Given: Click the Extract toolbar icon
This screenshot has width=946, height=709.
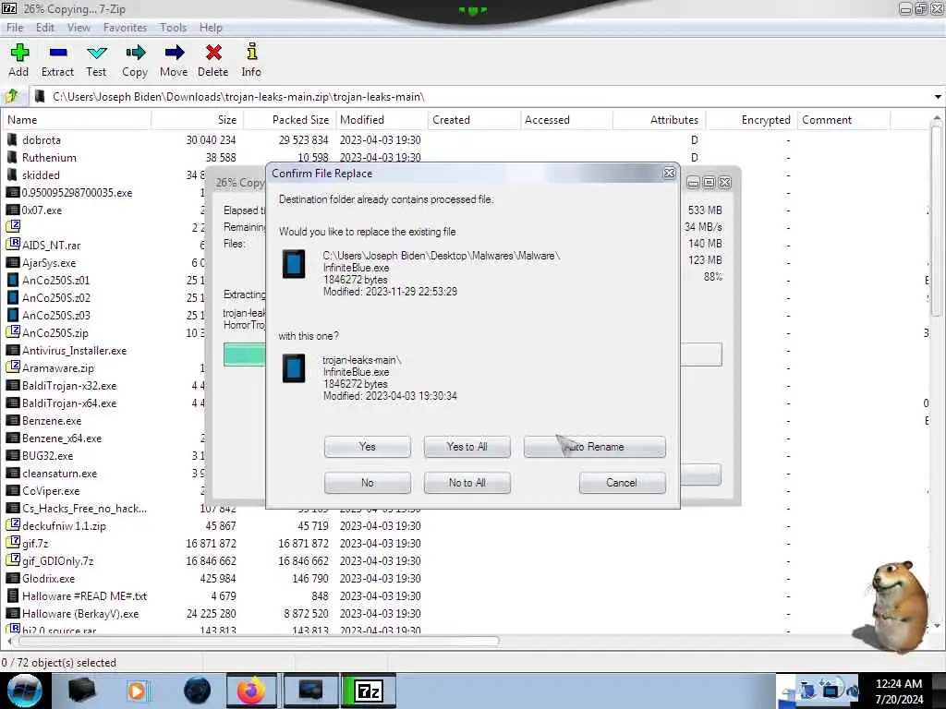Looking at the screenshot, I should [58, 53].
